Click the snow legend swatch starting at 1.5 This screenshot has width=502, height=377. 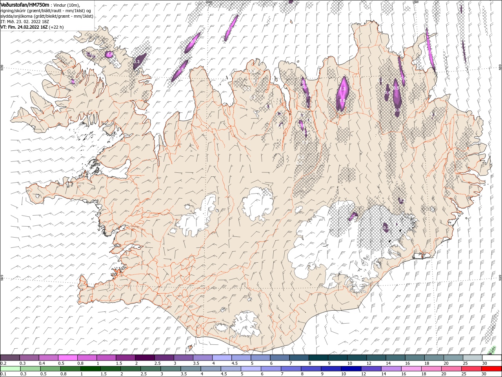click(x=125, y=357)
